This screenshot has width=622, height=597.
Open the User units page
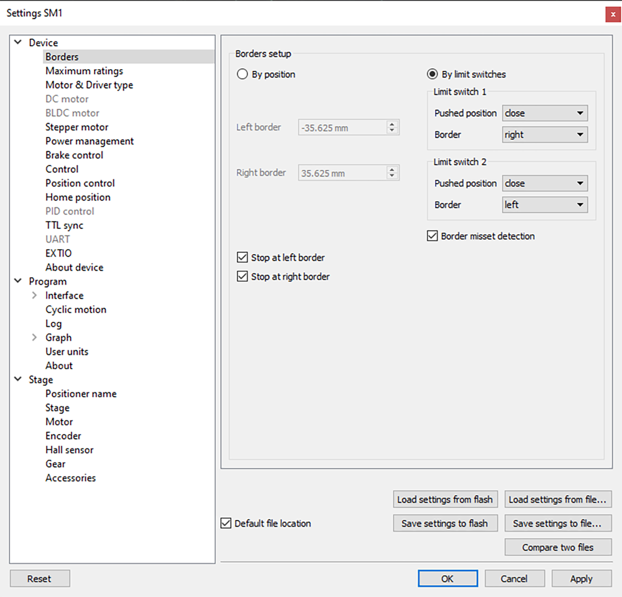click(x=67, y=351)
